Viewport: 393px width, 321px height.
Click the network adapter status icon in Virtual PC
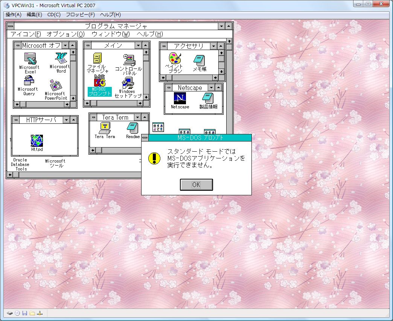pos(40,313)
